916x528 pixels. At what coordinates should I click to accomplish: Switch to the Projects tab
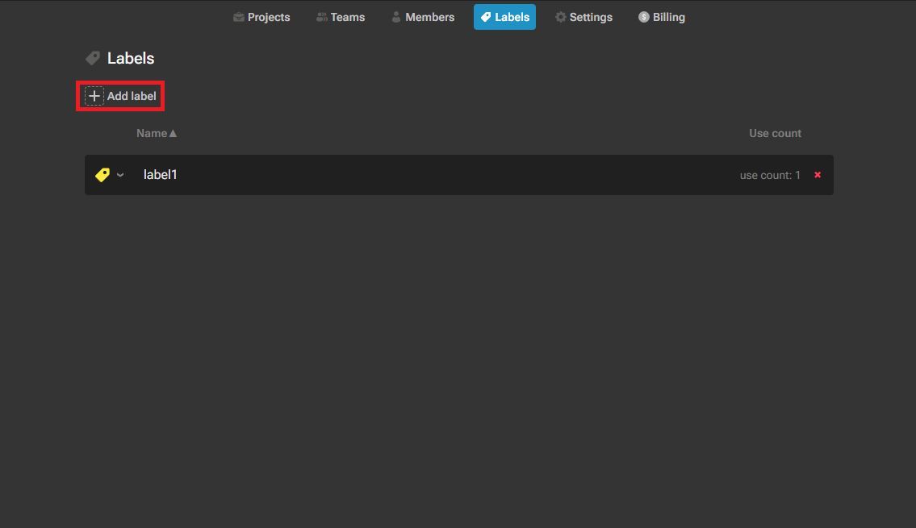261,17
